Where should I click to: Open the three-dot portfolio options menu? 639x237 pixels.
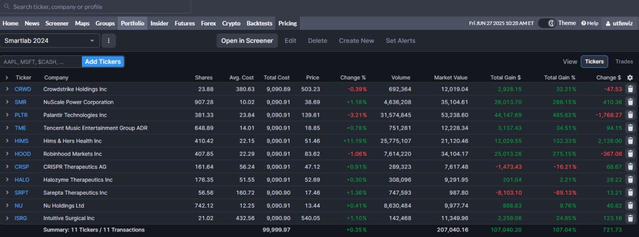(108, 41)
